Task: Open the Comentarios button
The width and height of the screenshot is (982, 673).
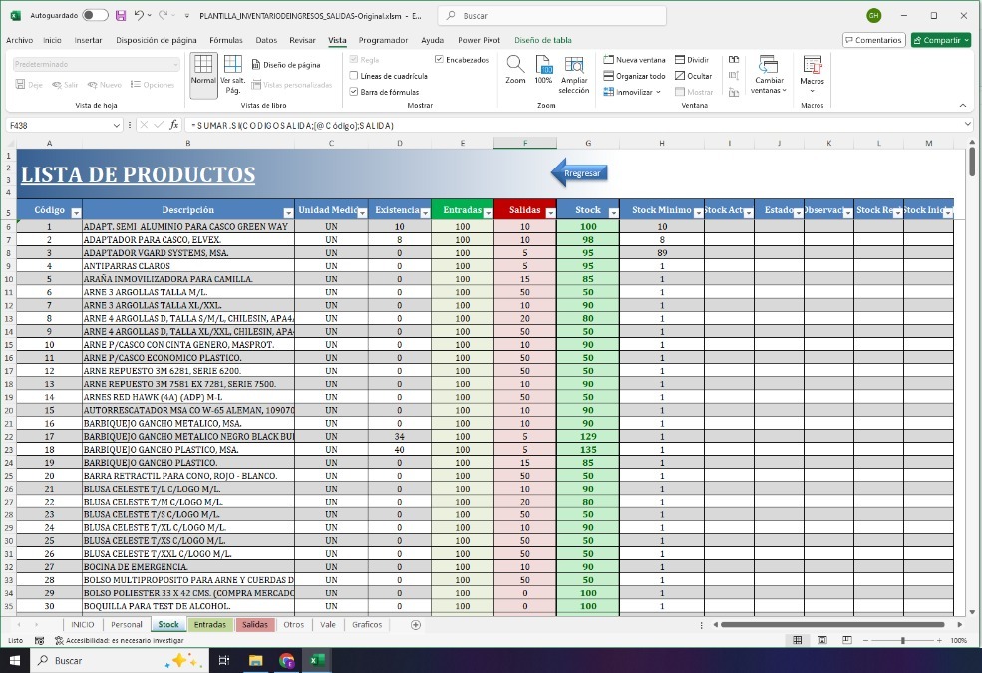Action: pyautogui.click(x=874, y=40)
